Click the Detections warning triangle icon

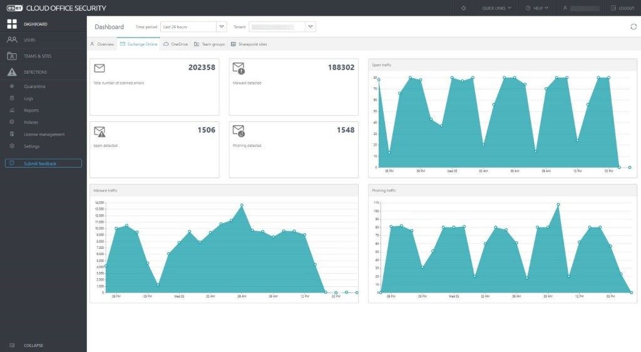tap(12, 72)
